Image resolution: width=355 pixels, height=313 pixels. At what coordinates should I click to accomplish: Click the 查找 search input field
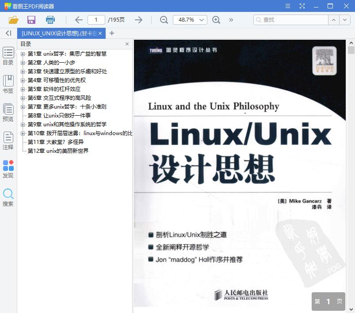[291, 20]
